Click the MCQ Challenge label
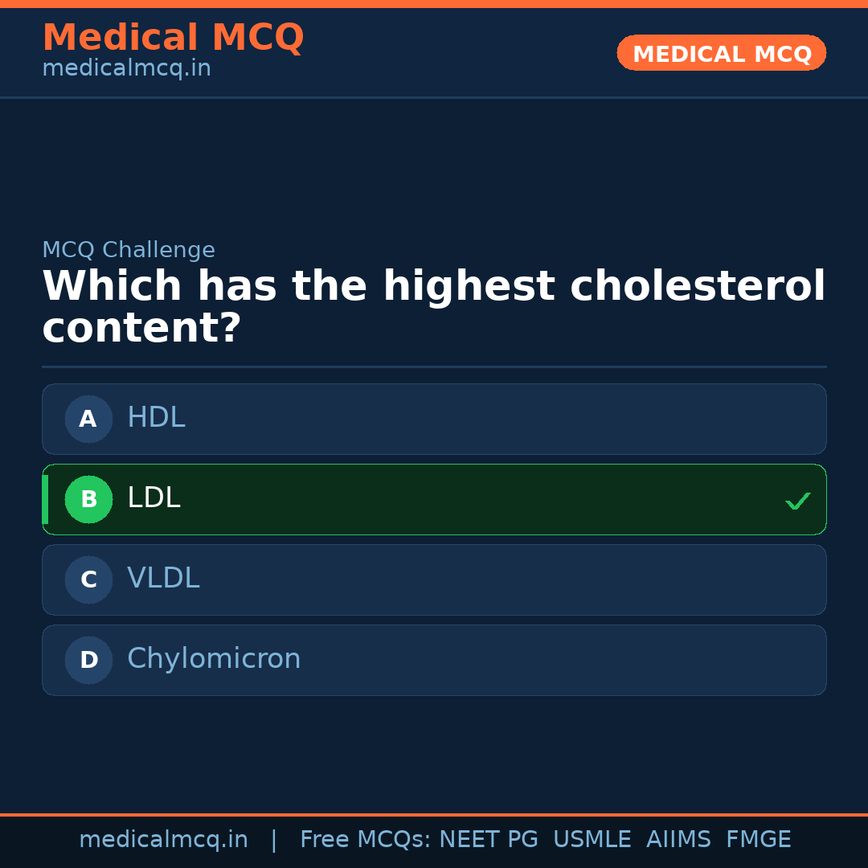The image size is (868, 868). point(129,250)
